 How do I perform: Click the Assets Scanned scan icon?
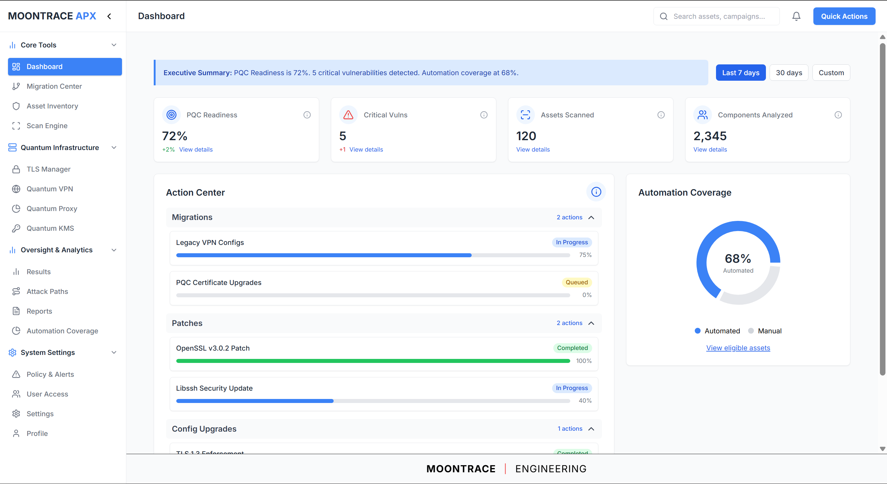pos(525,115)
